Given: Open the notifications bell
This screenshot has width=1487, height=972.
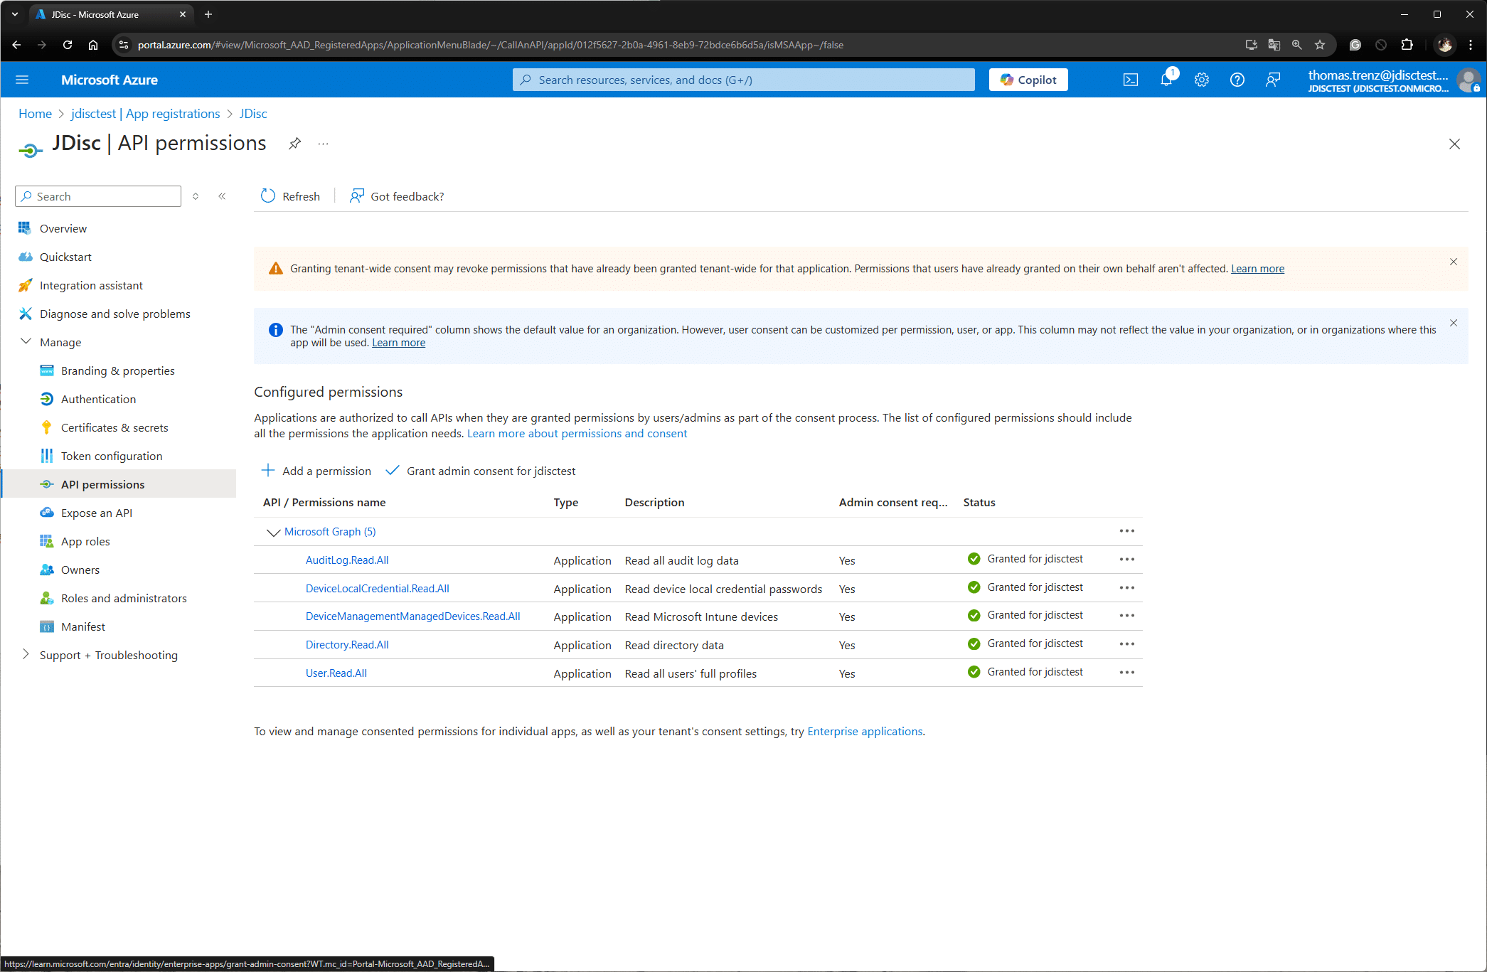Looking at the screenshot, I should 1166,80.
